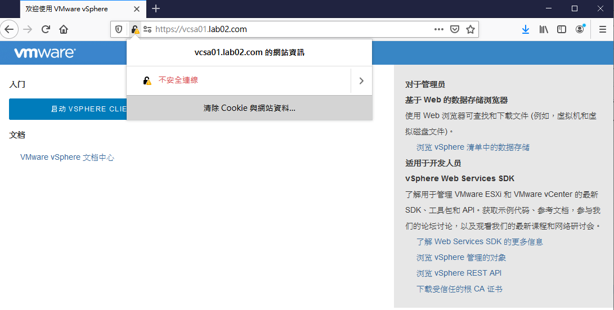Close the VMware vSphere tab

point(137,9)
